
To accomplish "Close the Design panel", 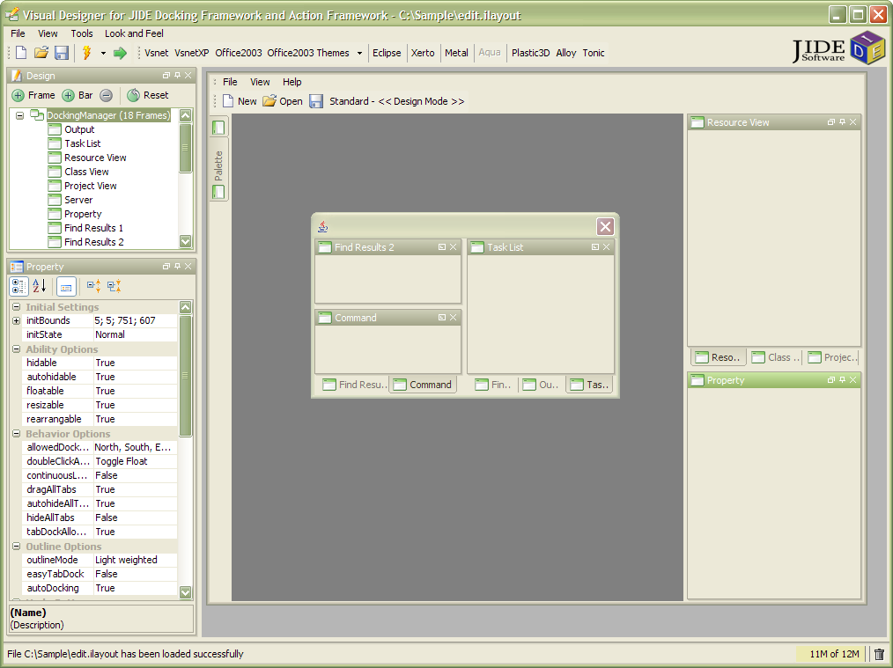I will click(188, 75).
